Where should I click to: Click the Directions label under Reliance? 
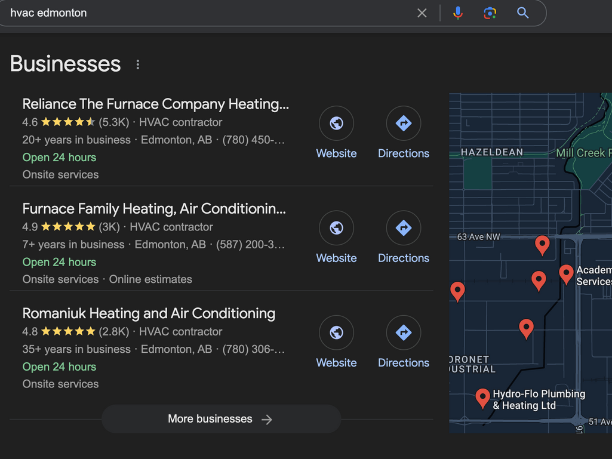(404, 153)
